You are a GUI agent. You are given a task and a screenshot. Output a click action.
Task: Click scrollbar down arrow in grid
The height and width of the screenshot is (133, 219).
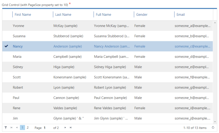click(x=215, y=122)
